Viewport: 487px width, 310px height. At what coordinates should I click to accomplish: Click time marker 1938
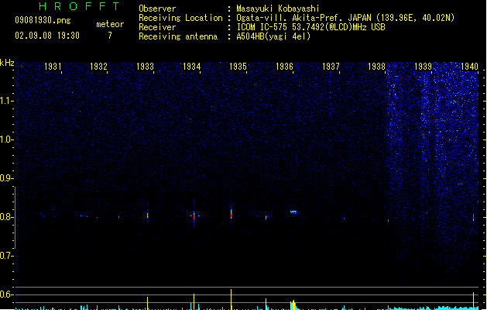(x=377, y=67)
